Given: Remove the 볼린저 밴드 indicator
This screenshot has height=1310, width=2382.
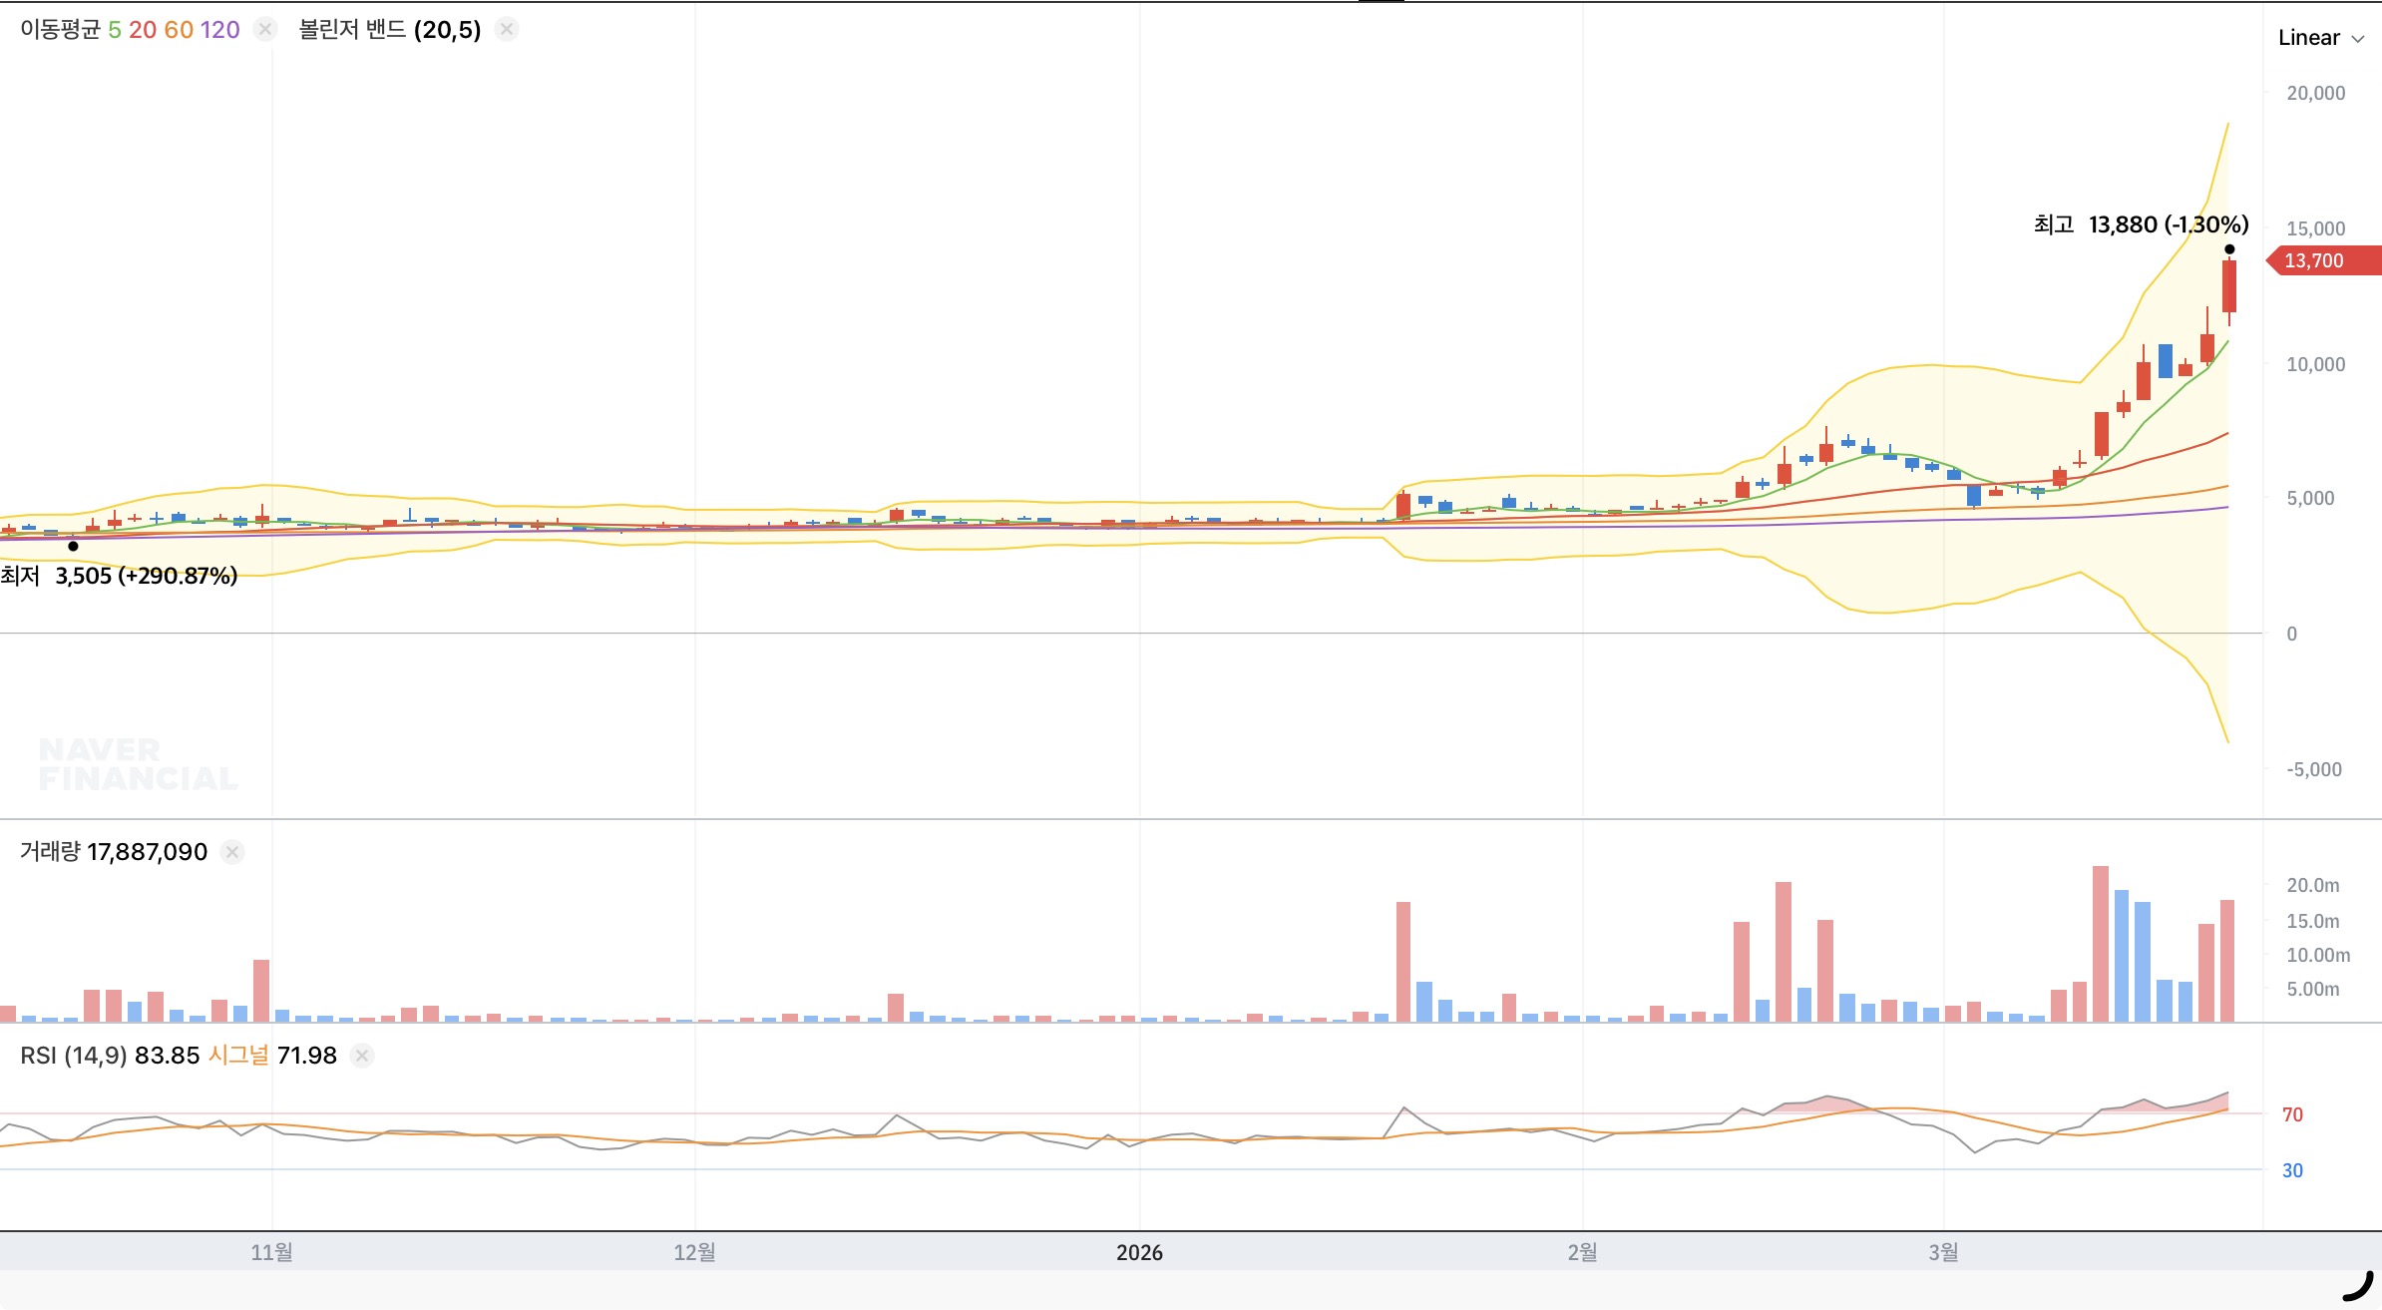Looking at the screenshot, I should pos(507,30).
